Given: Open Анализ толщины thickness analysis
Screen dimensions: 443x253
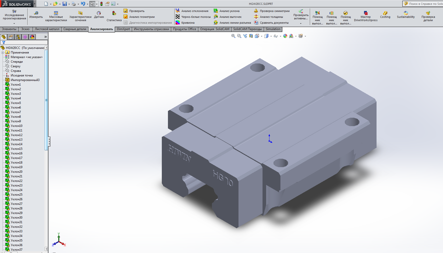Looking at the screenshot, I should [x=268, y=17].
